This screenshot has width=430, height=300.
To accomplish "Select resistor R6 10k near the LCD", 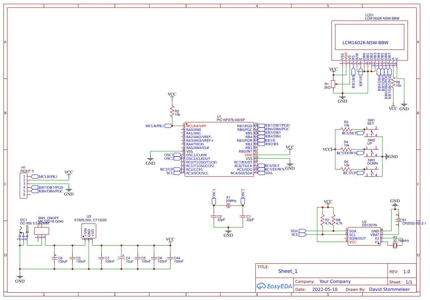I will pos(393,82).
